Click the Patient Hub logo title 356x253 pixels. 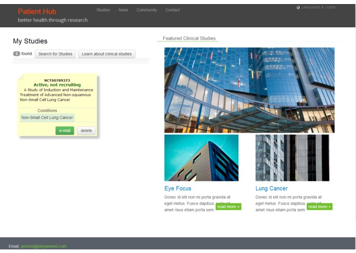pyautogui.click(x=37, y=11)
